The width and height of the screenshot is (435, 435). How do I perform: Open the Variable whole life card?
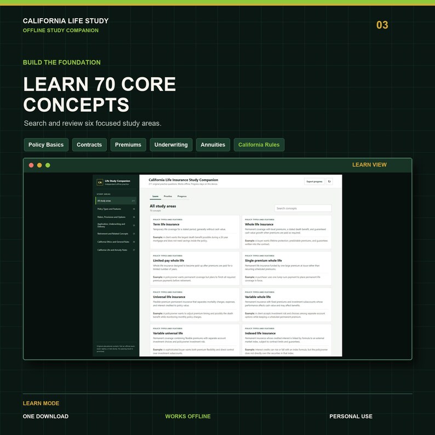[287, 305]
